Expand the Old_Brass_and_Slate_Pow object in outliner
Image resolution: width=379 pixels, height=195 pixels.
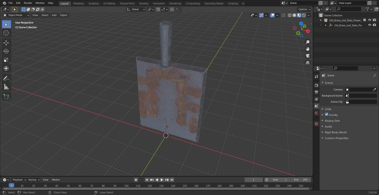tap(326, 25)
